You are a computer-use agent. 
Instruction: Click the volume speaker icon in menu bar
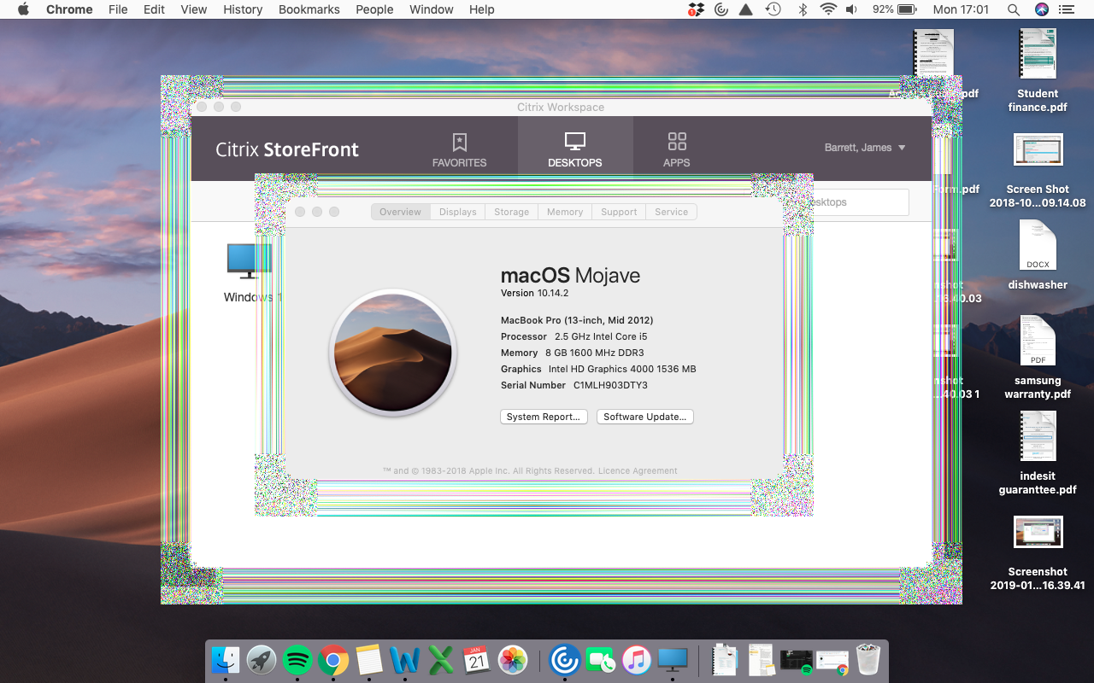pos(851,9)
